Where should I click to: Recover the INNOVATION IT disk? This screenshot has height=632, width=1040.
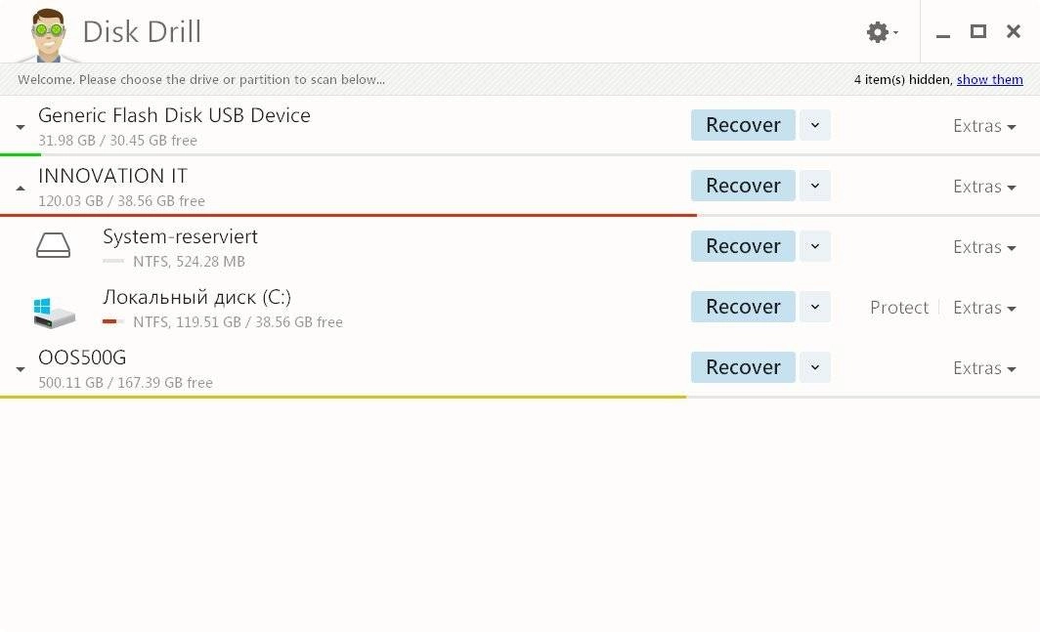[x=743, y=186]
